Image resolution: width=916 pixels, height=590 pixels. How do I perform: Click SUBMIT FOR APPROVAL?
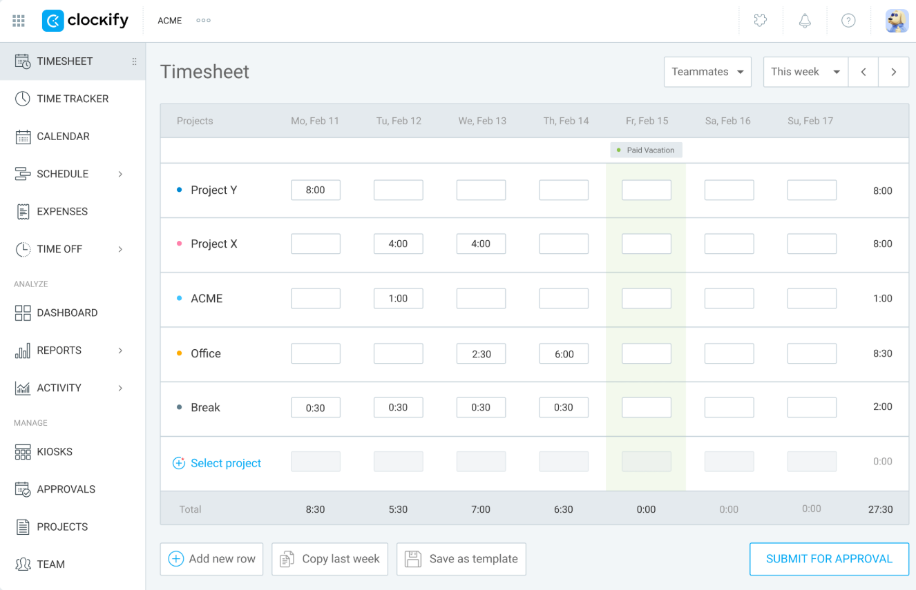coord(829,559)
